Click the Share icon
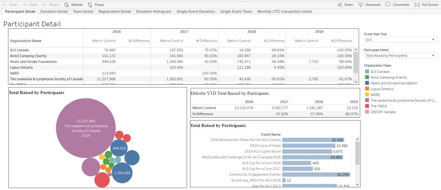Image resolution: width=441 pixels, height=190 pixels. tap(340, 5)
